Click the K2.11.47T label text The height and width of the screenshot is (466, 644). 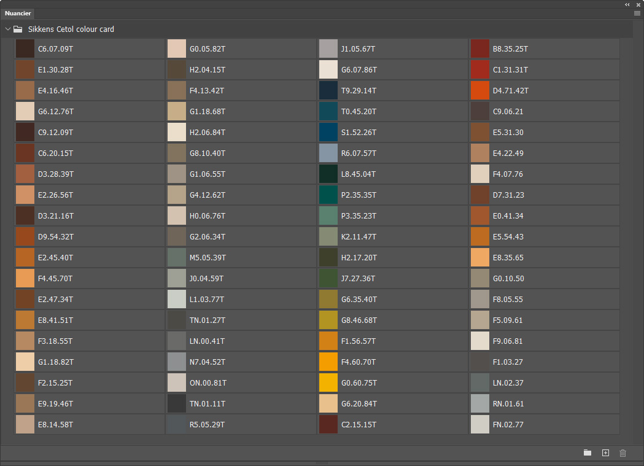tap(359, 236)
